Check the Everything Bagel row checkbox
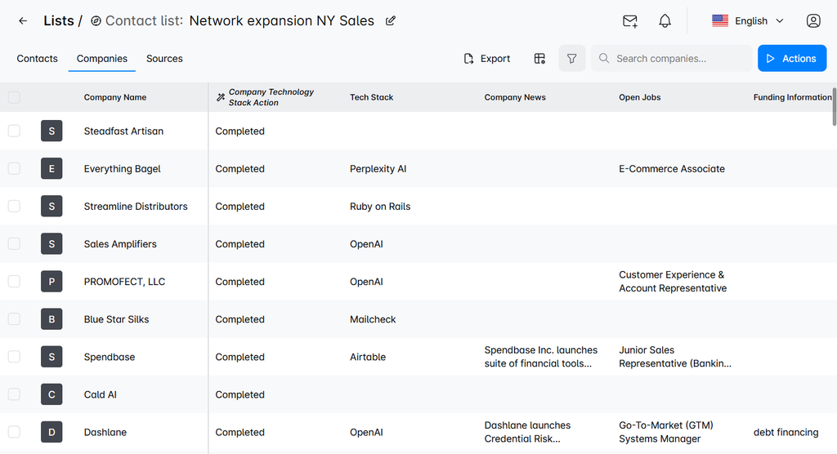 (x=14, y=168)
